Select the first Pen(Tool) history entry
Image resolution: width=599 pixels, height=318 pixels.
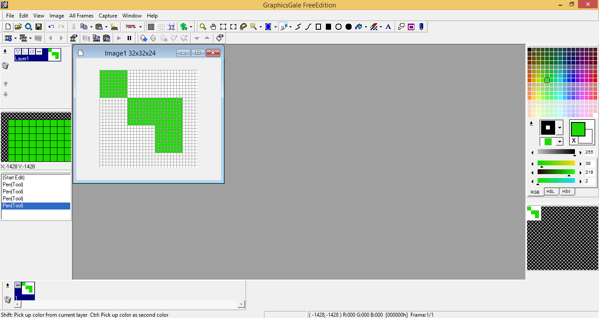(x=36, y=185)
